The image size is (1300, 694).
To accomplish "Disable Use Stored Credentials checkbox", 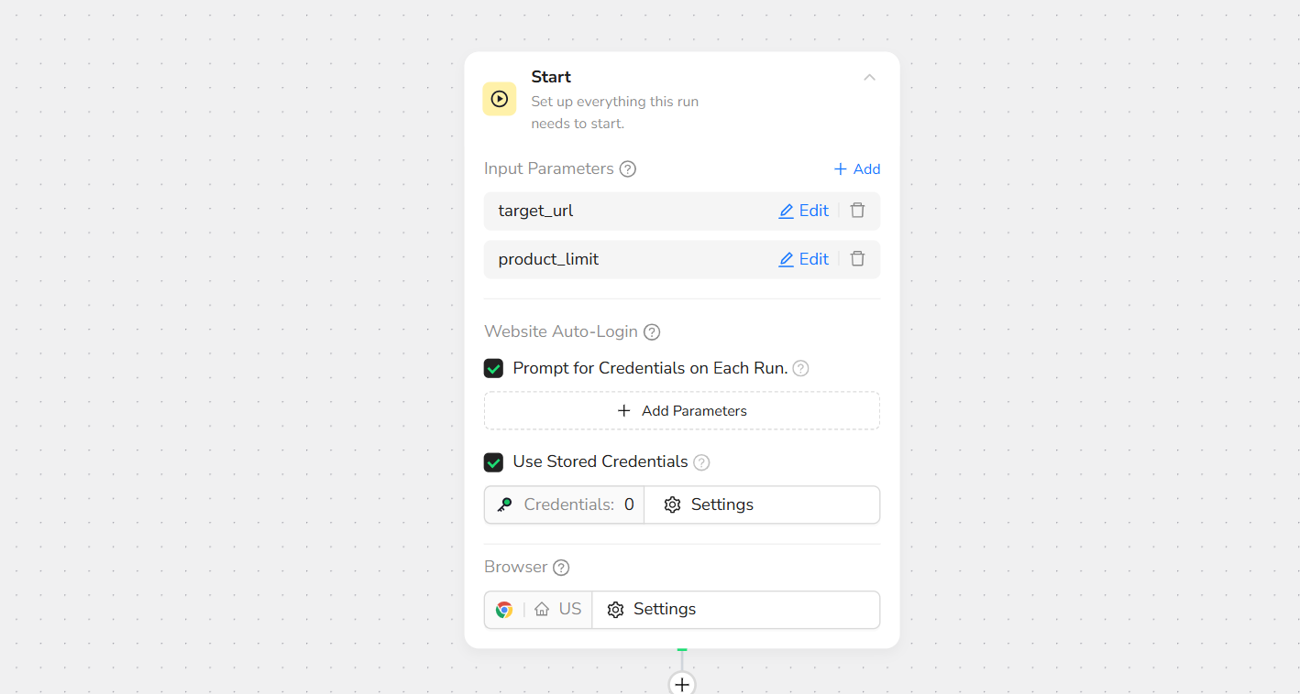I will pos(494,462).
